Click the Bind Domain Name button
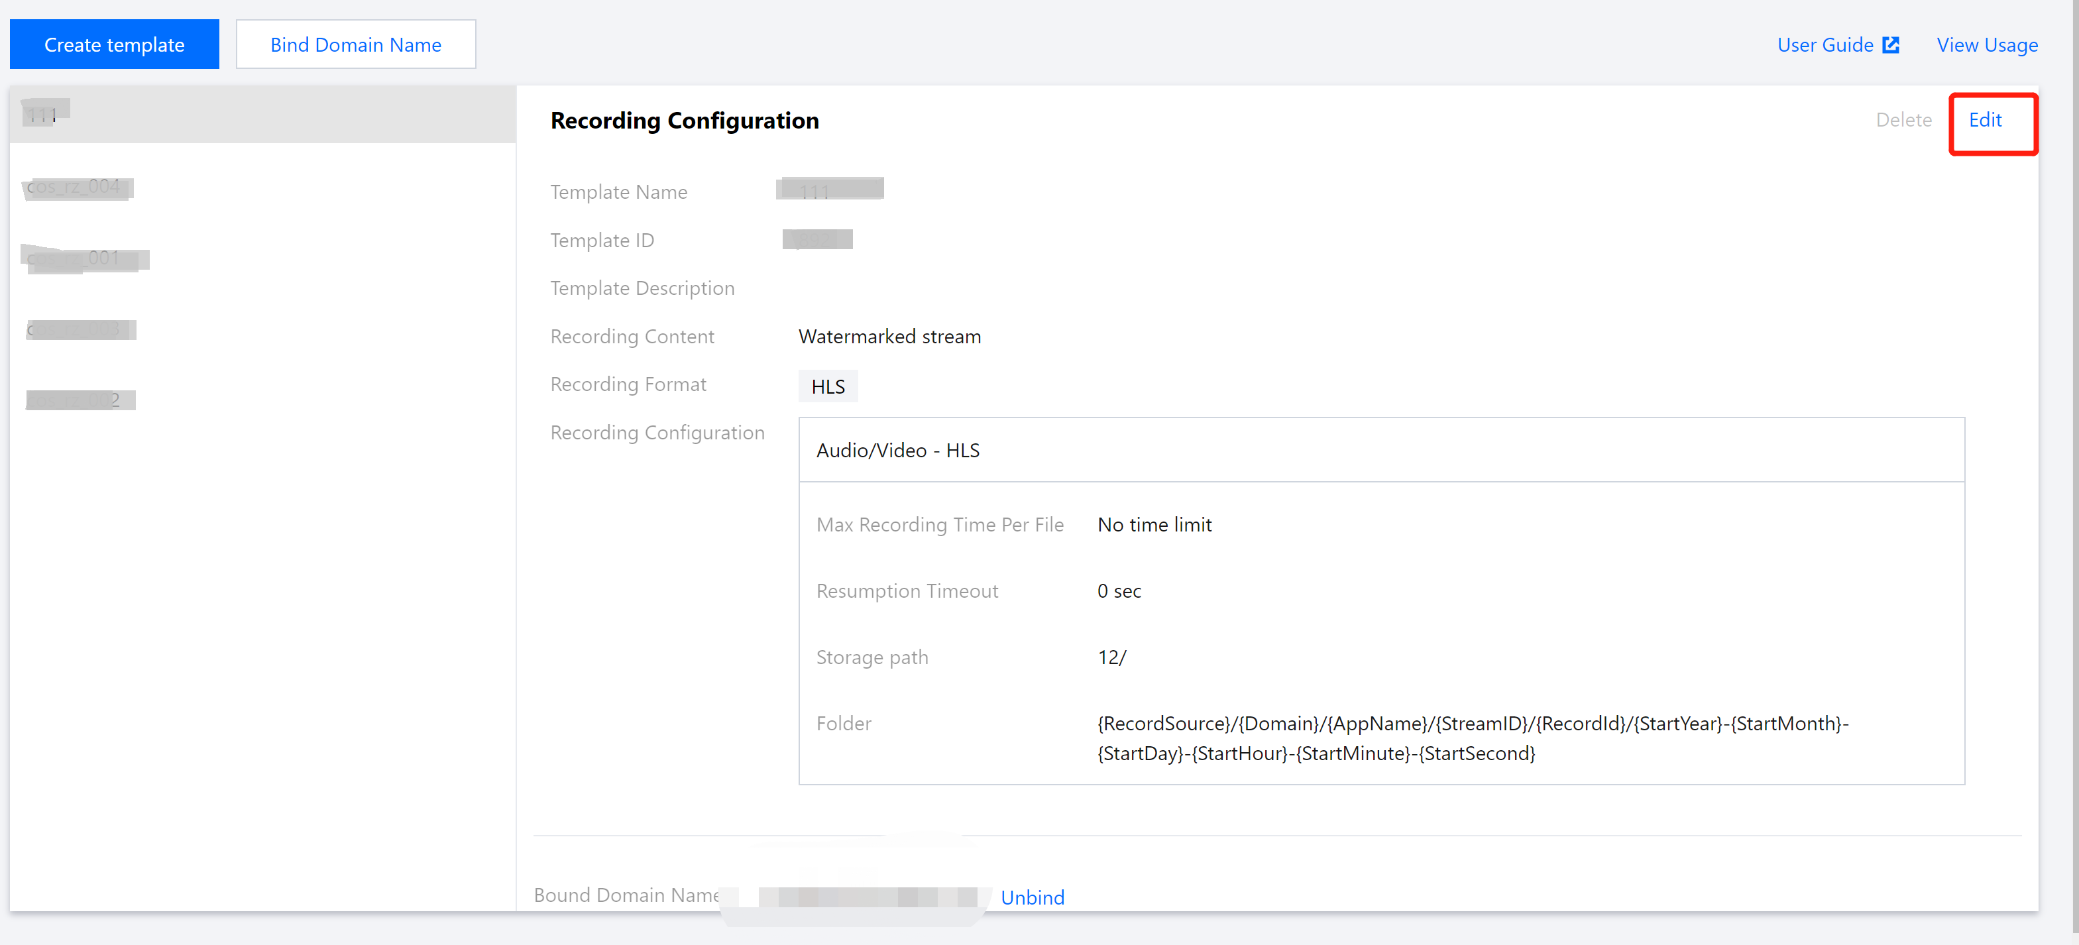 click(355, 44)
